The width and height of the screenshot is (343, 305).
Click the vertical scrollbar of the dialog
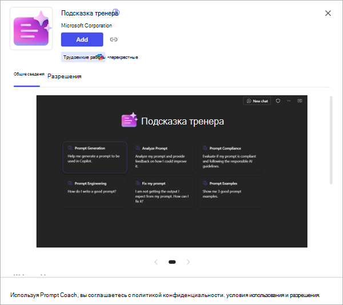point(331,141)
